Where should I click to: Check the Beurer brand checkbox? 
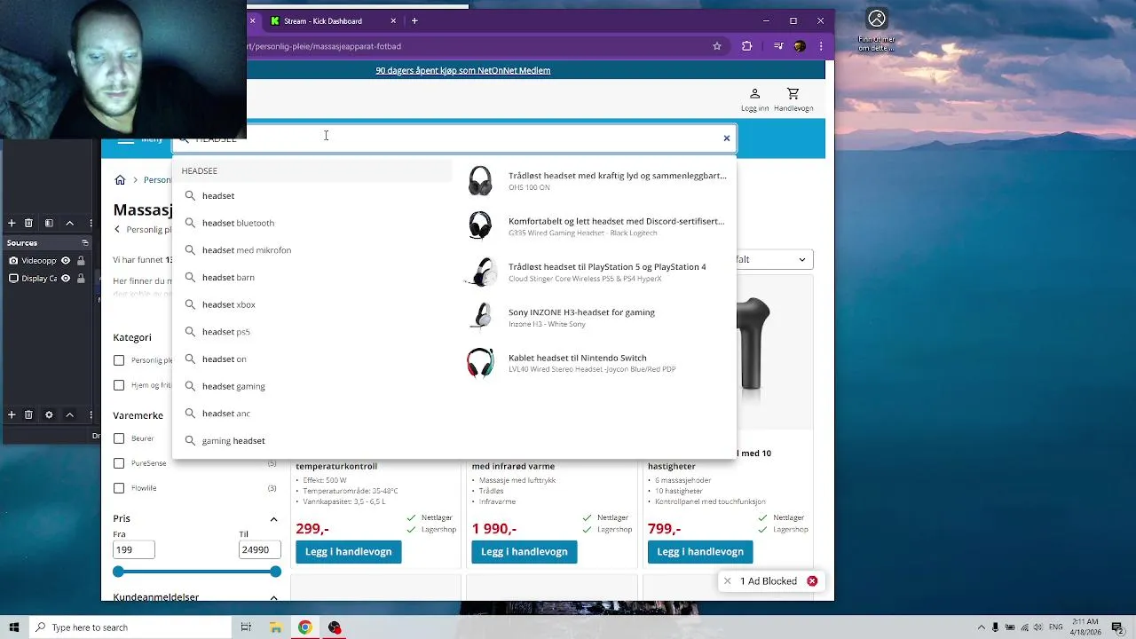tap(119, 438)
